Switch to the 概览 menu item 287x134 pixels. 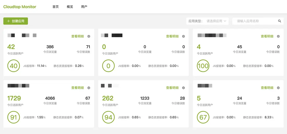[70, 7]
